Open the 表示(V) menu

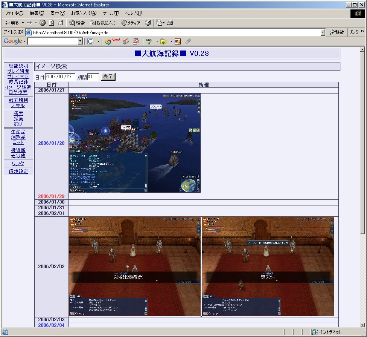pyautogui.click(x=58, y=13)
